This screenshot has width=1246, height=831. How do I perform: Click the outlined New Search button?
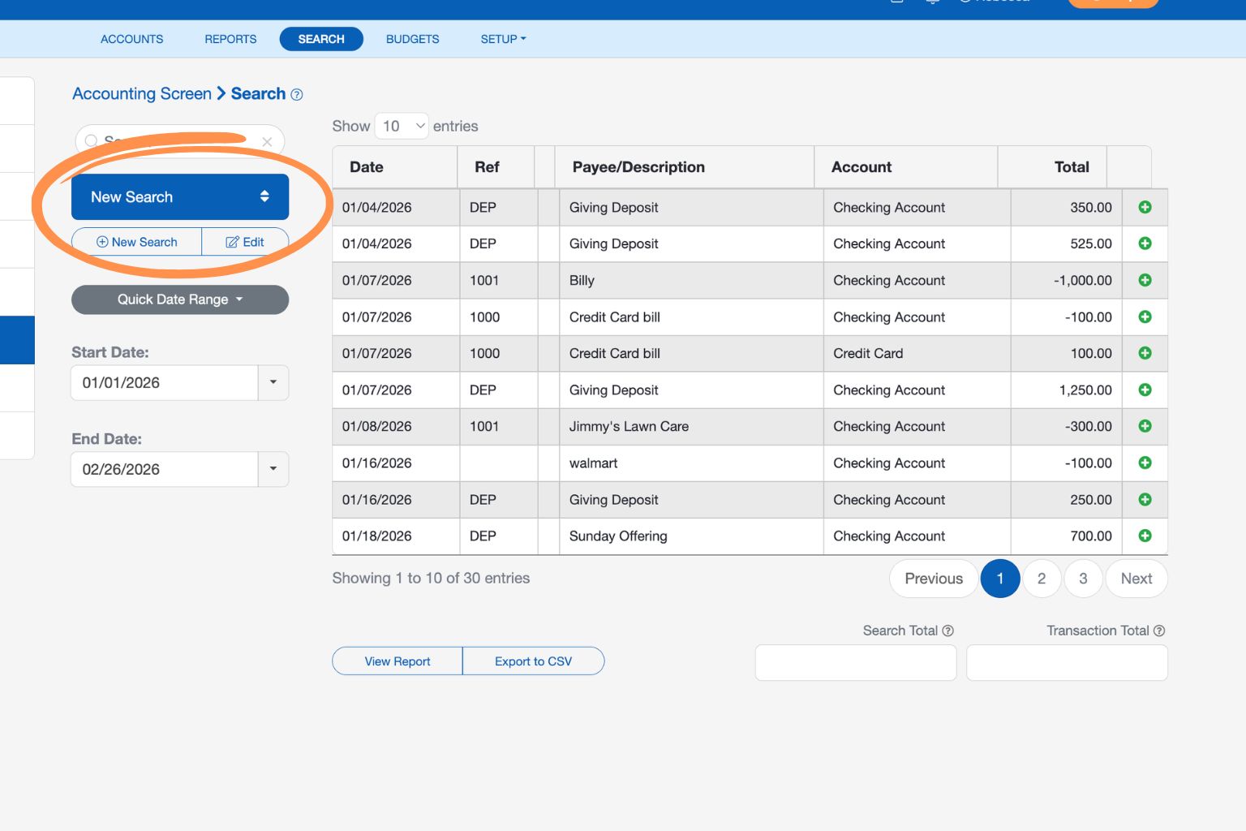click(x=136, y=242)
